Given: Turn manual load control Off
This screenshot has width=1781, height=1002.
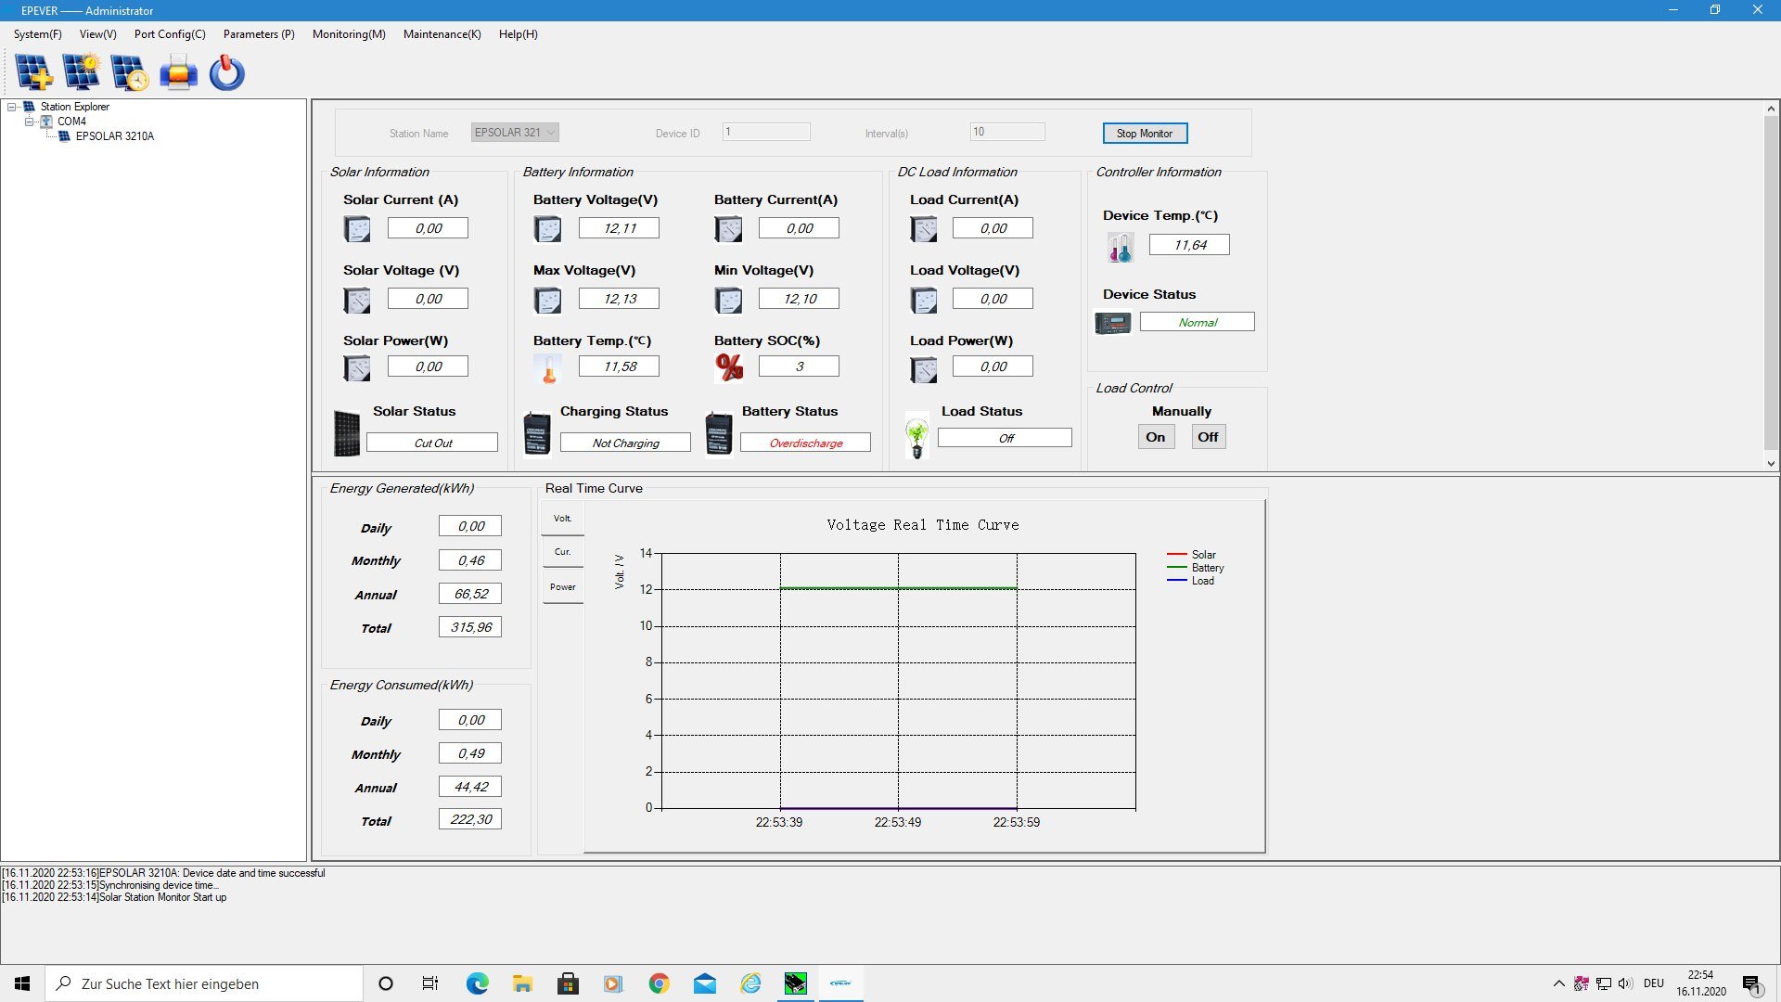Looking at the screenshot, I should pyautogui.click(x=1208, y=437).
